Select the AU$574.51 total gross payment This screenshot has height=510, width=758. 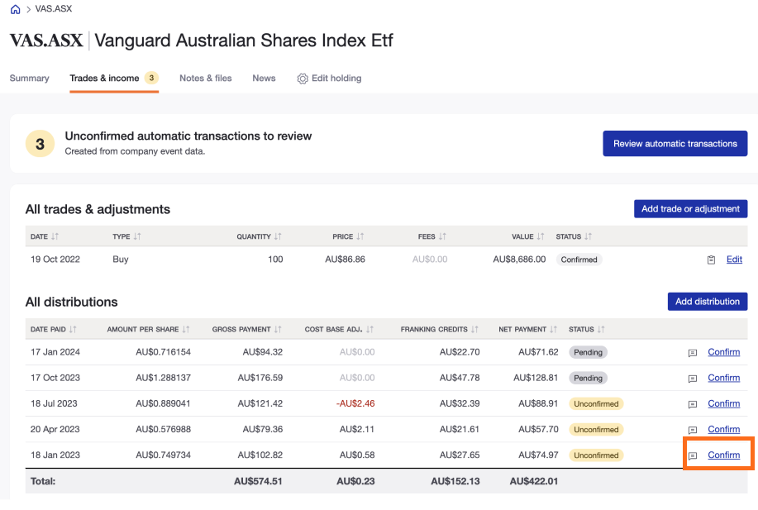click(x=258, y=481)
